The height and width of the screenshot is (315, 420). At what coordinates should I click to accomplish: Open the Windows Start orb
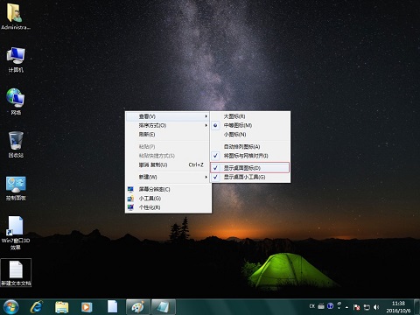11,307
